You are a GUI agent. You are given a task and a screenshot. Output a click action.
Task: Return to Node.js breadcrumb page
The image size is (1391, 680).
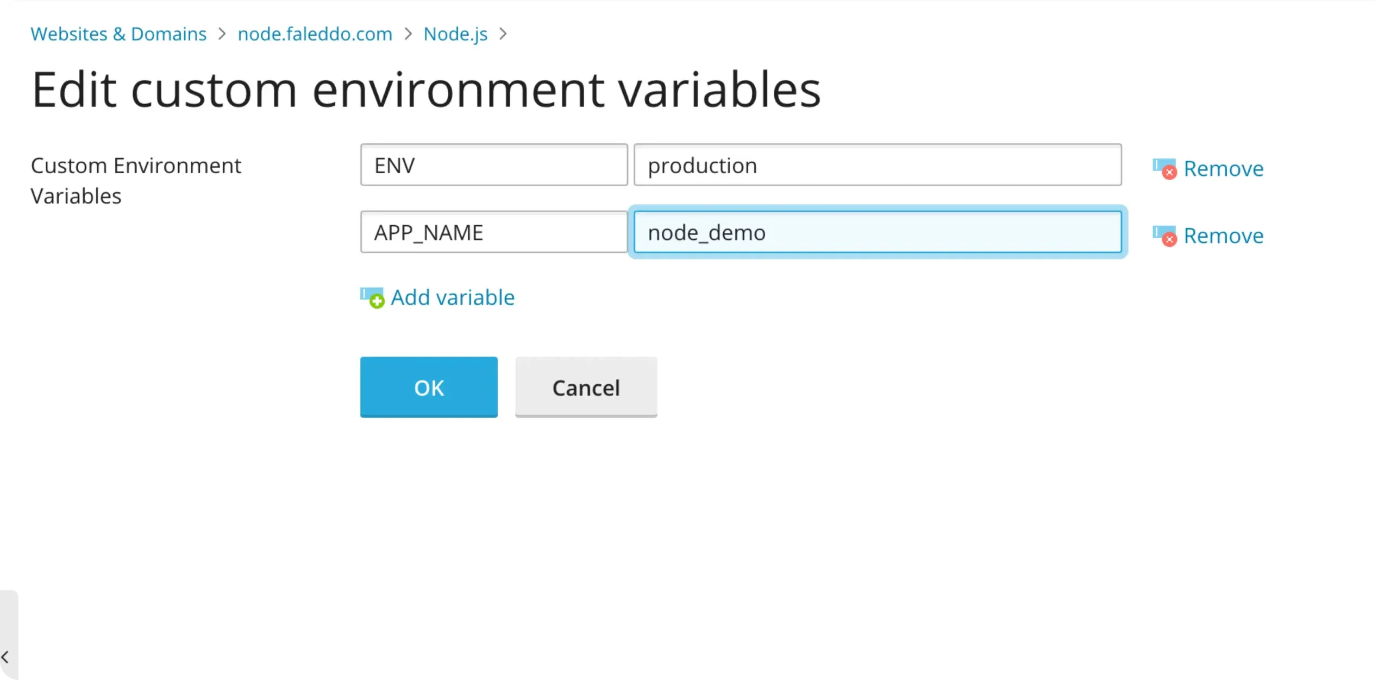click(455, 34)
